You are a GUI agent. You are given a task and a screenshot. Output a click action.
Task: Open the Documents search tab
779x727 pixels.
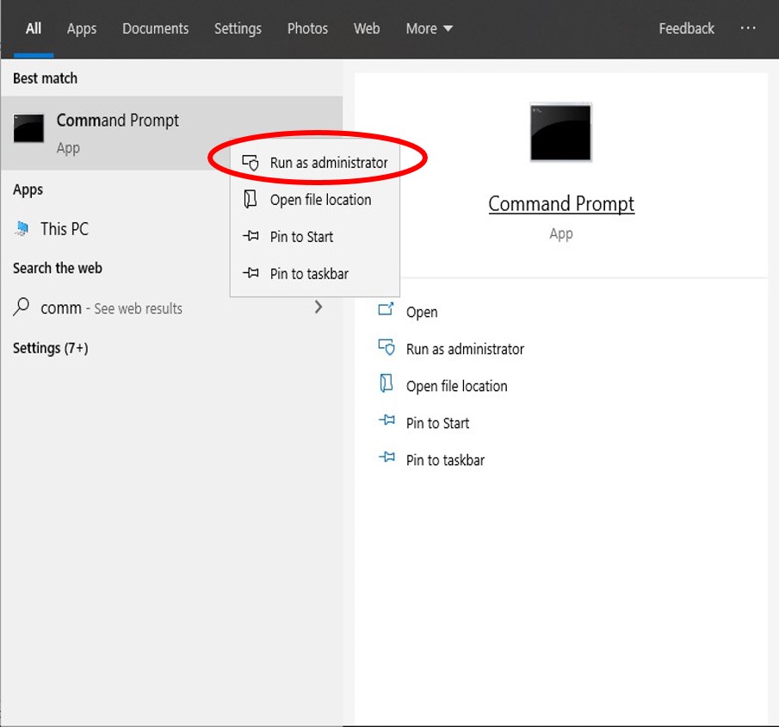(156, 28)
